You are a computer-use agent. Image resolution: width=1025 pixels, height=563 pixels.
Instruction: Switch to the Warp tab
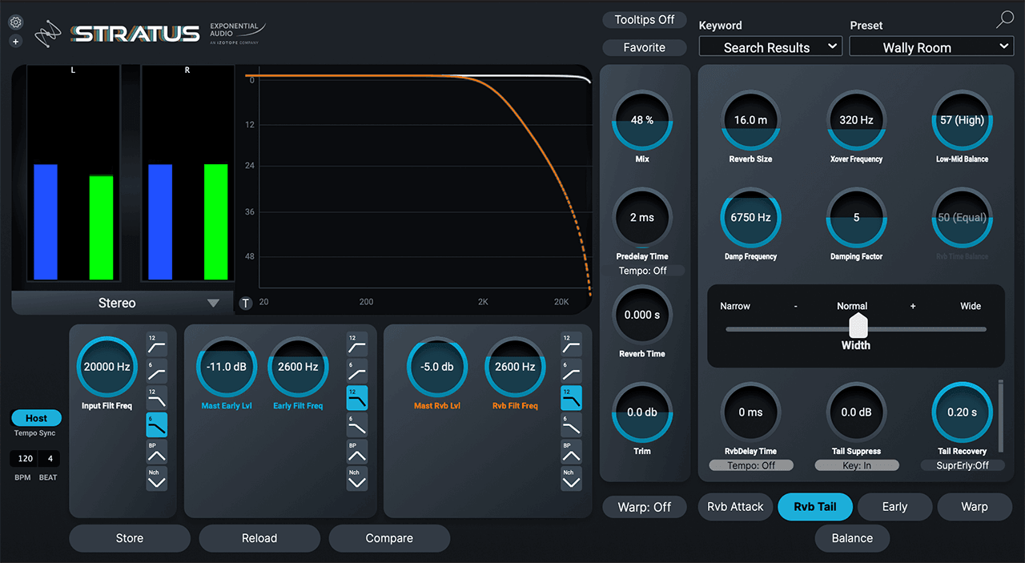pyautogui.click(x=975, y=507)
